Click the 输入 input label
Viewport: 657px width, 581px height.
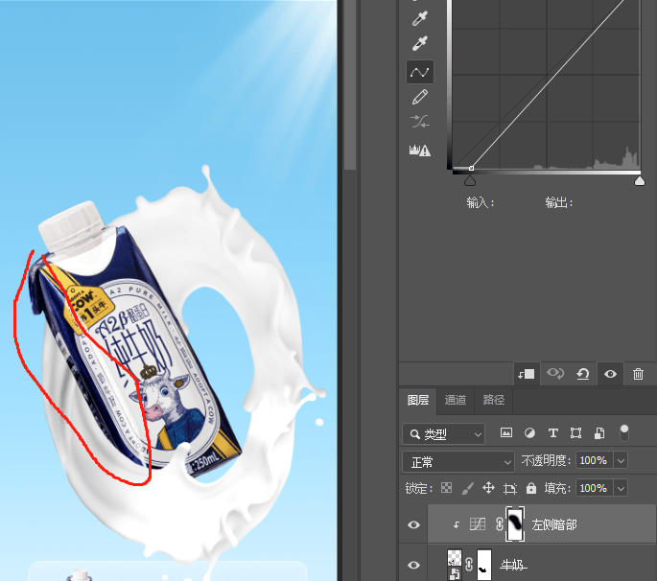point(481,202)
